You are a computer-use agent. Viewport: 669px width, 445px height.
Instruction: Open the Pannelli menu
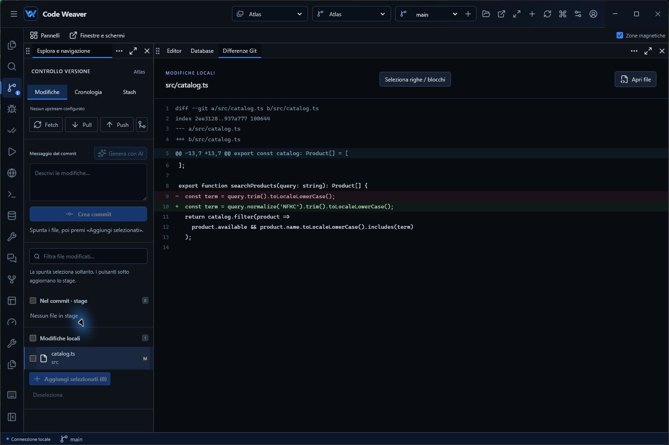click(45, 35)
